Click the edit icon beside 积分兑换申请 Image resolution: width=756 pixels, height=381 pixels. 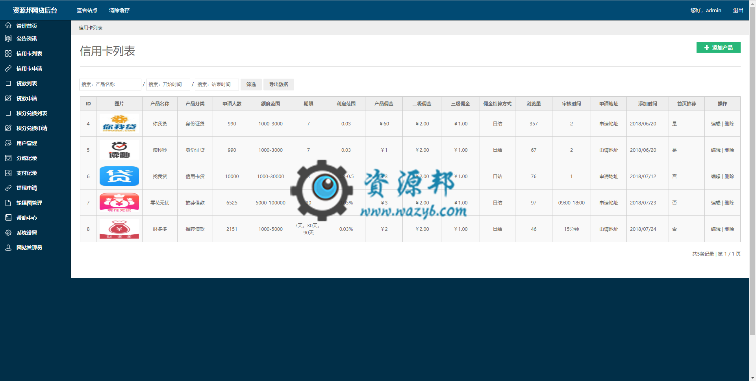(x=8, y=128)
